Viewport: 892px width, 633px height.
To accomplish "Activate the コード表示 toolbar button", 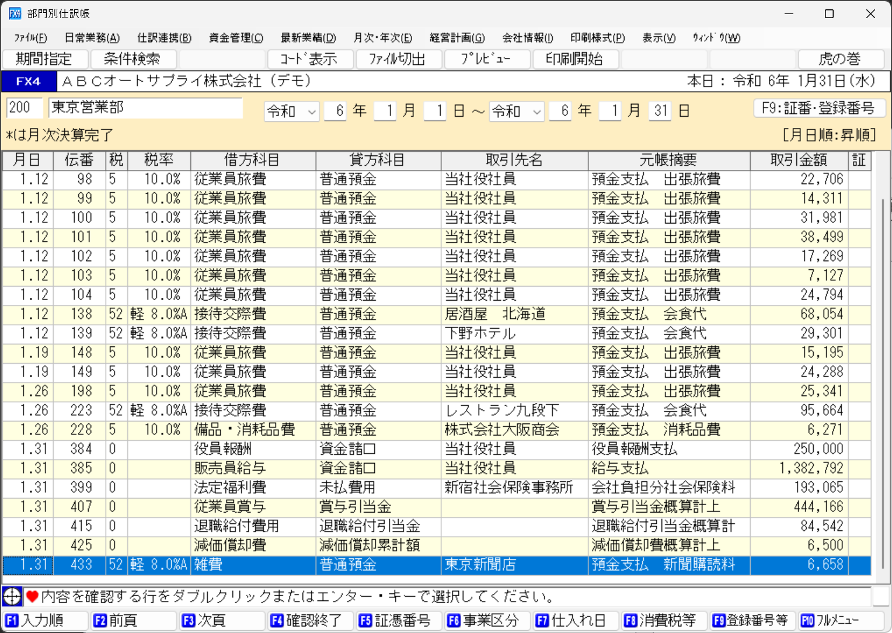I will [310, 59].
